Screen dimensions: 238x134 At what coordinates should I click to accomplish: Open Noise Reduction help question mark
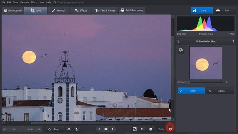tap(233, 41)
